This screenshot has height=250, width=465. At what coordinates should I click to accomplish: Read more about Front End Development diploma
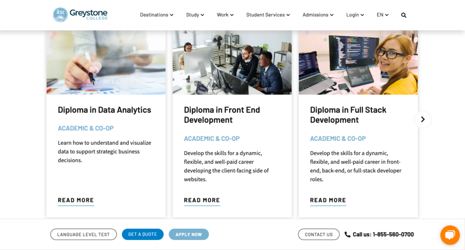(x=202, y=200)
